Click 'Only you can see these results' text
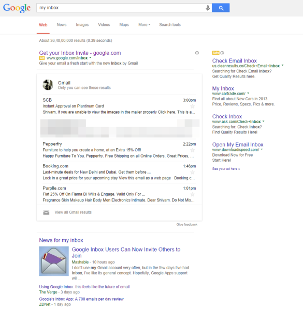Image resolution: width=303 pixels, height=310 pixels. 84,88
